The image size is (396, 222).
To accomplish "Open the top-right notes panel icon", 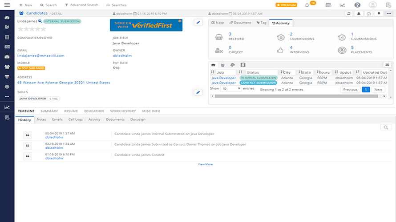I will [x=388, y=5].
